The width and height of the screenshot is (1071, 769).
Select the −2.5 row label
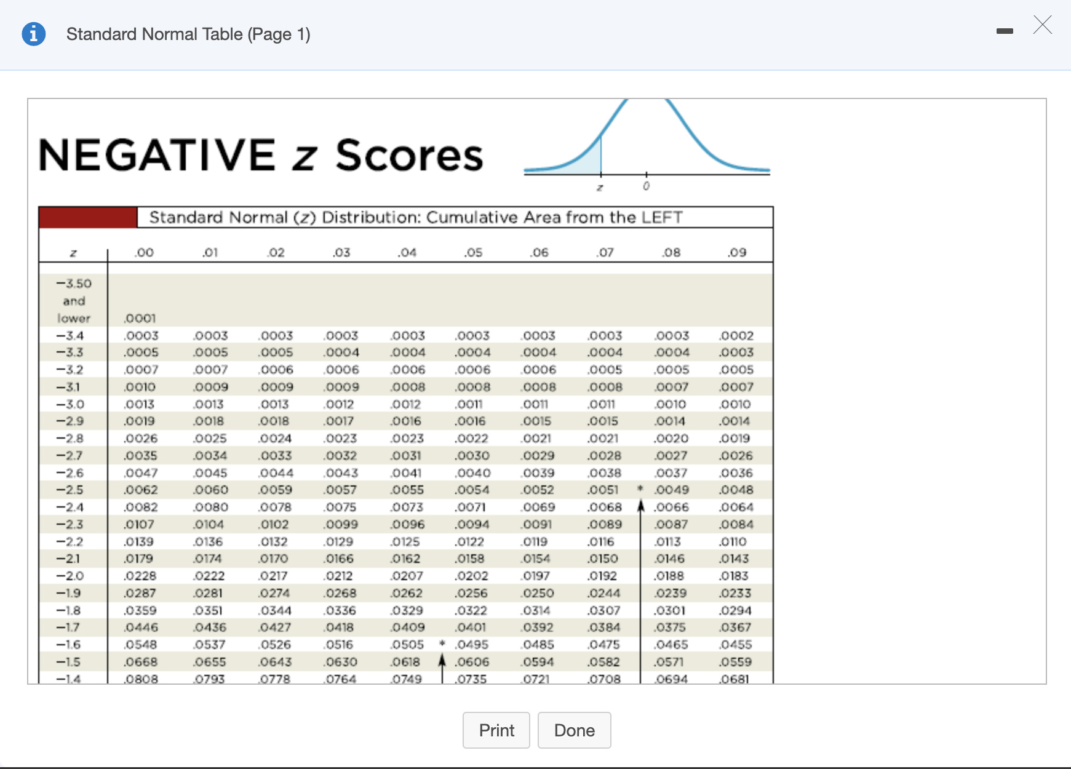click(70, 490)
